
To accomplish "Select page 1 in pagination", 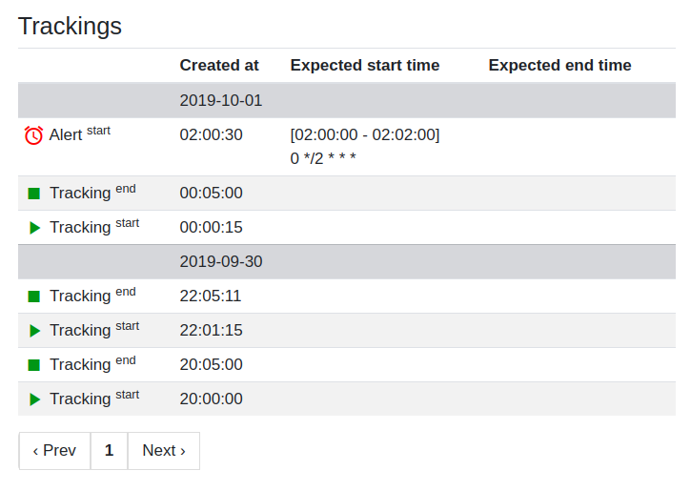I will click(110, 450).
